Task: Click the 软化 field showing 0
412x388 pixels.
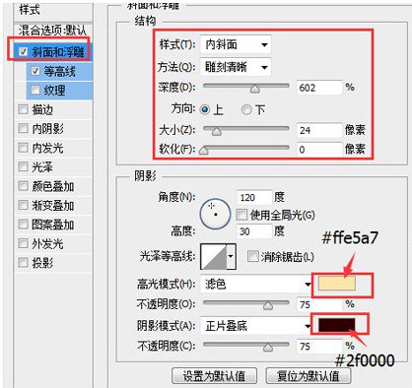Action: point(319,150)
